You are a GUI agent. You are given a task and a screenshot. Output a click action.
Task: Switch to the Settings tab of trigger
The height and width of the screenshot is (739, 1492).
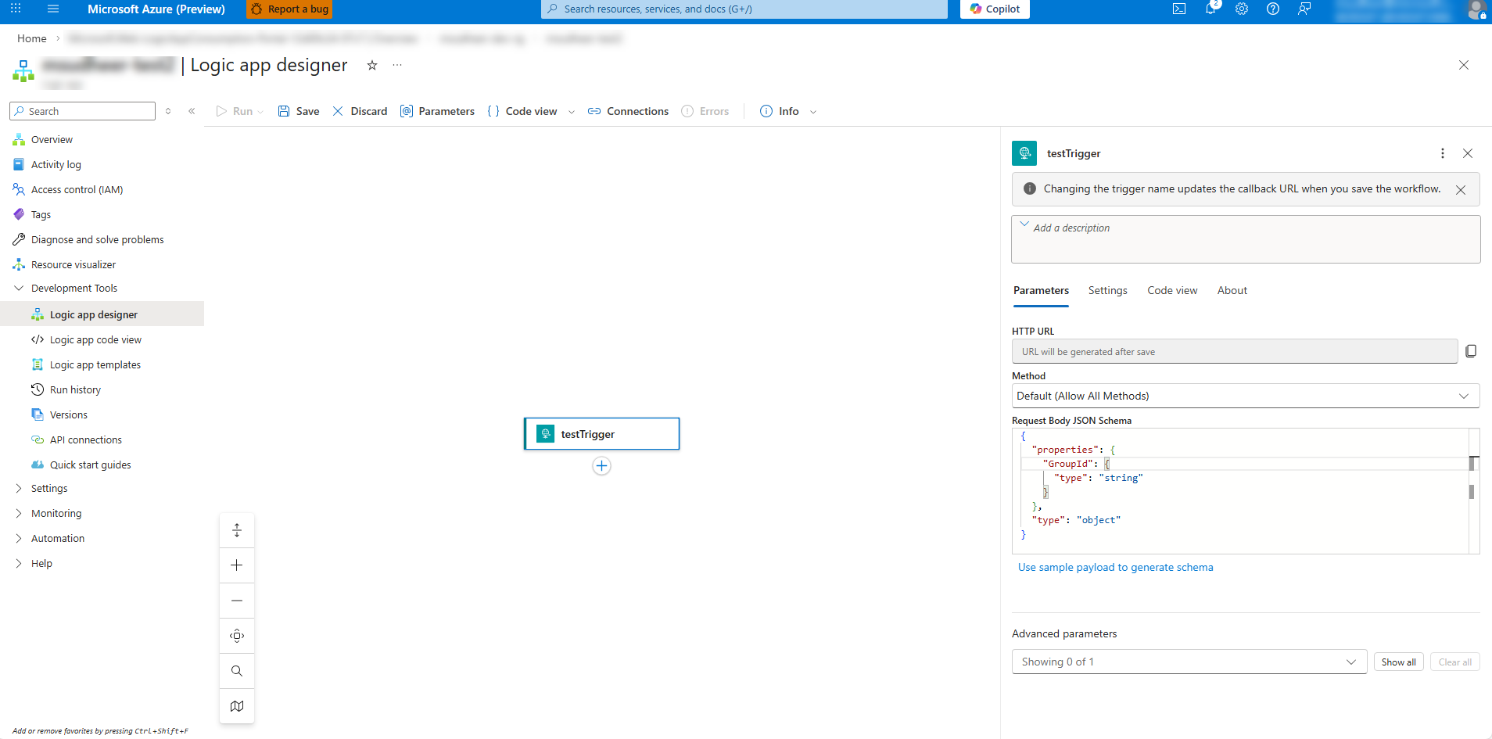pyautogui.click(x=1107, y=290)
